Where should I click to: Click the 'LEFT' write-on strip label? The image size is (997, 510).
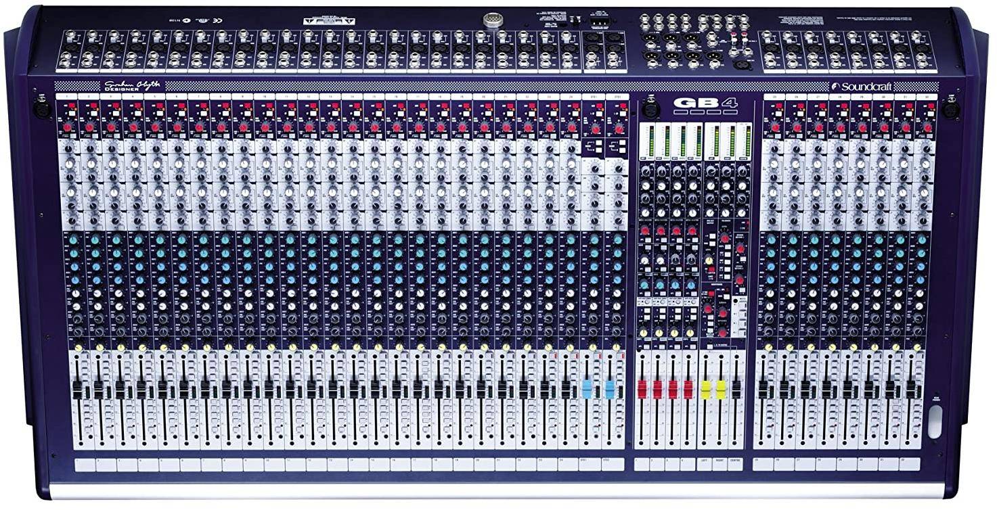coord(705,465)
